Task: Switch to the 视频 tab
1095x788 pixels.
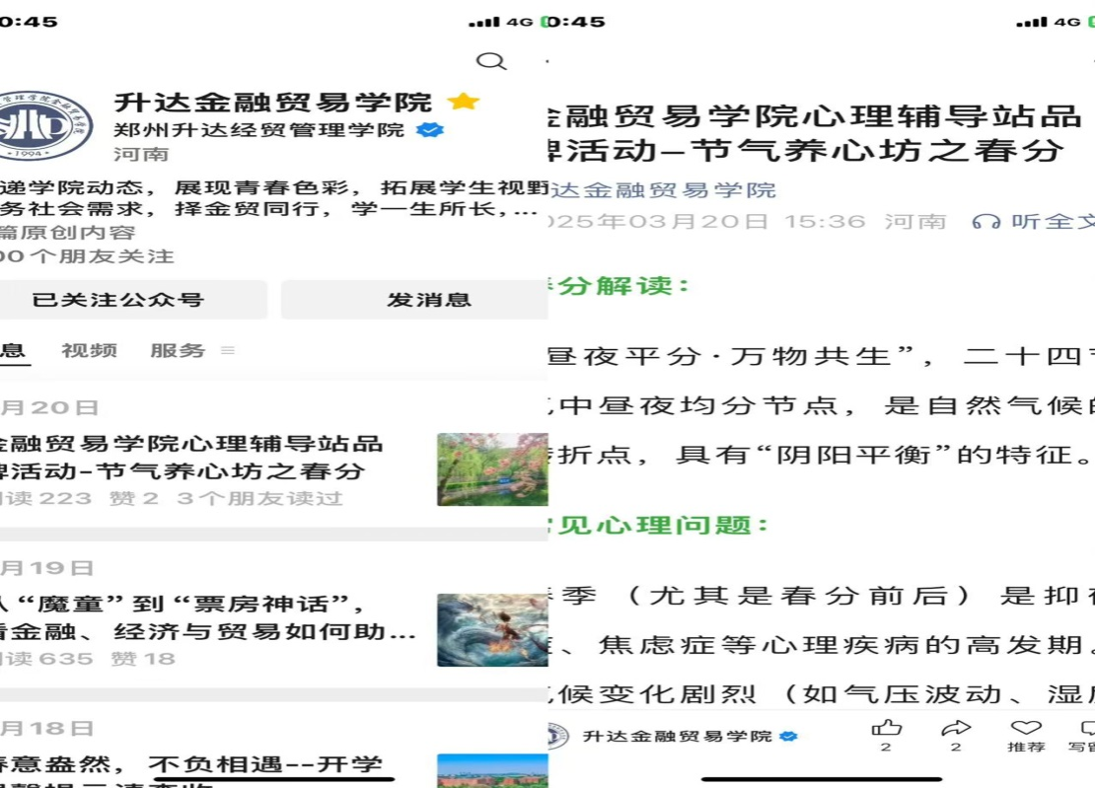Action: click(x=89, y=350)
